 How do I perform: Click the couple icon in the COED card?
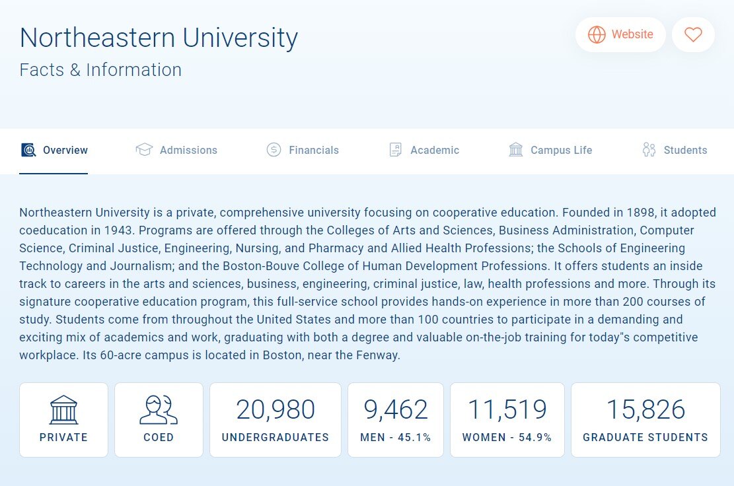coord(159,410)
